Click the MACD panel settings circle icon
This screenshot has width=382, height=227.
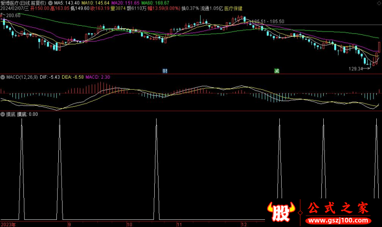coord(2,77)
